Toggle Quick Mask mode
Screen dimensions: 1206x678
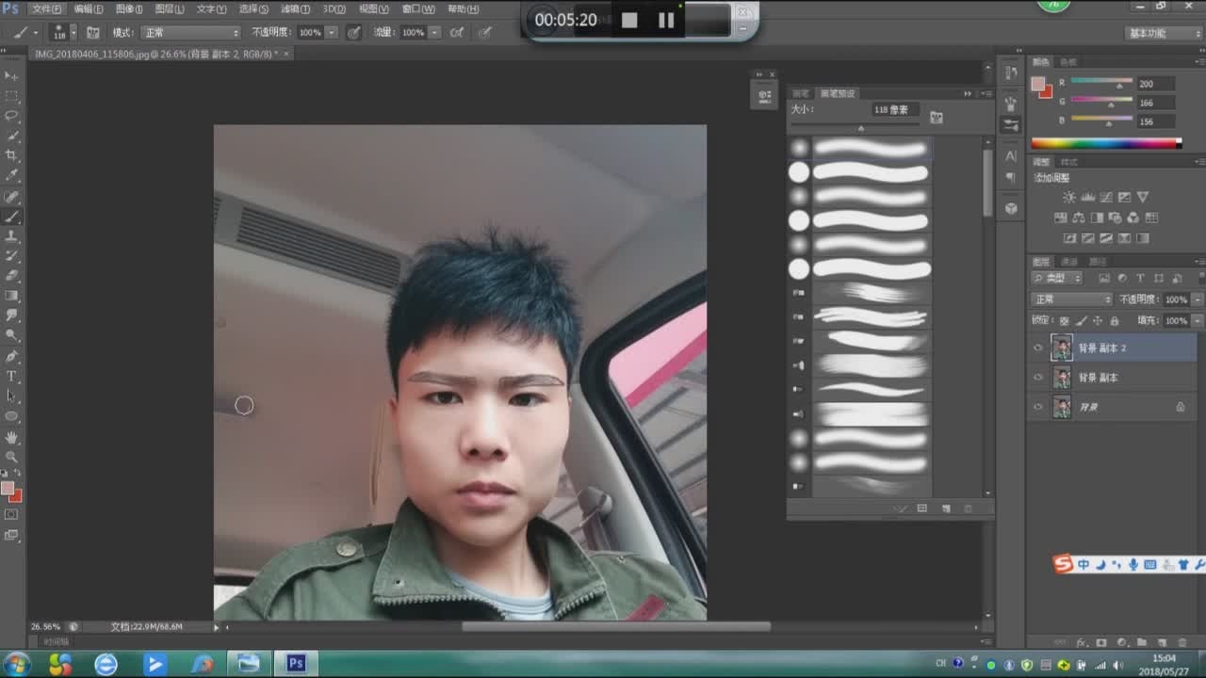pos(12,515)
